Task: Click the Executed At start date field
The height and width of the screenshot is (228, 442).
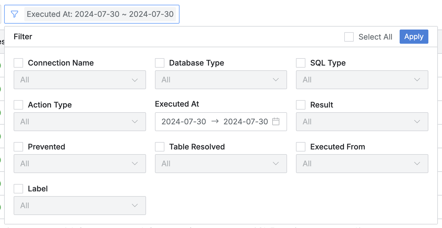Action: coord(184,122)
